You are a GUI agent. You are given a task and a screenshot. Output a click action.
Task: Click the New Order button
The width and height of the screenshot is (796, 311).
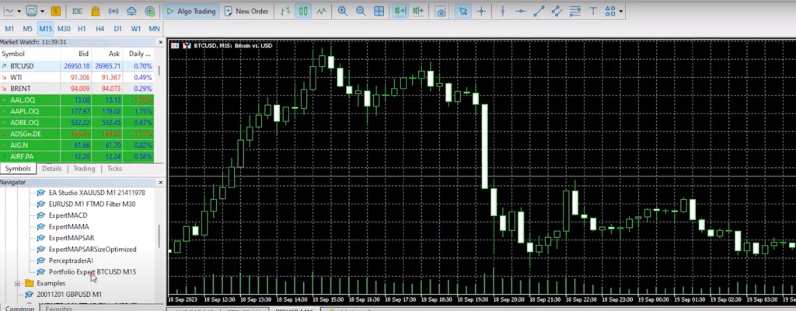[x=248, y=12]
